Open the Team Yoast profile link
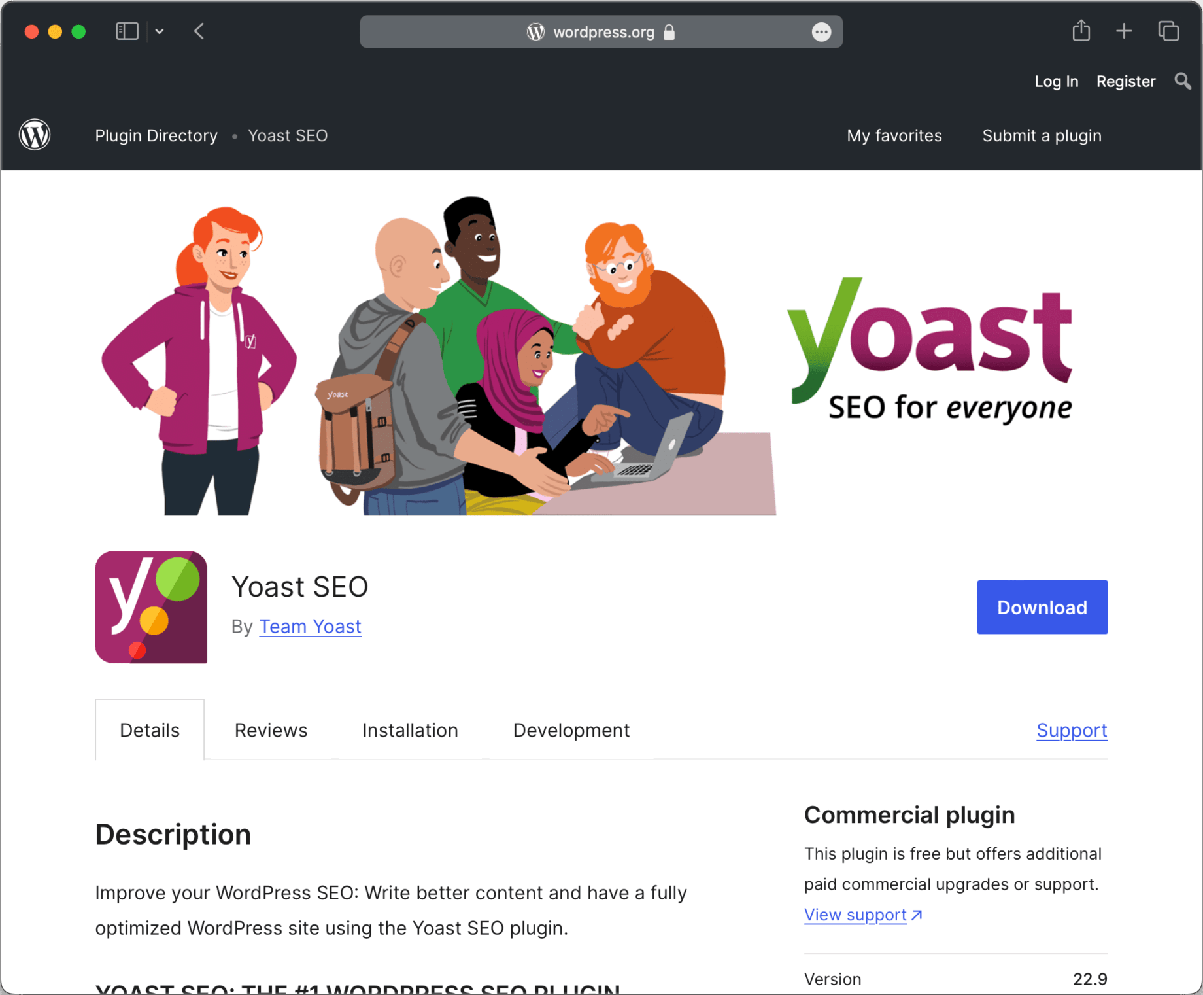 pos(310,626)
